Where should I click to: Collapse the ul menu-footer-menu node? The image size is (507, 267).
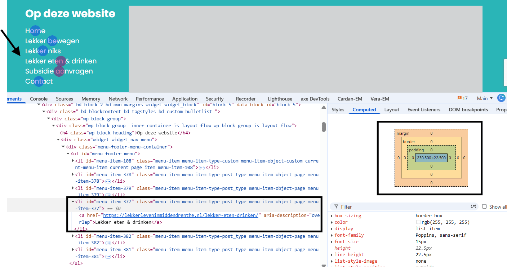[x=68, y=154]
